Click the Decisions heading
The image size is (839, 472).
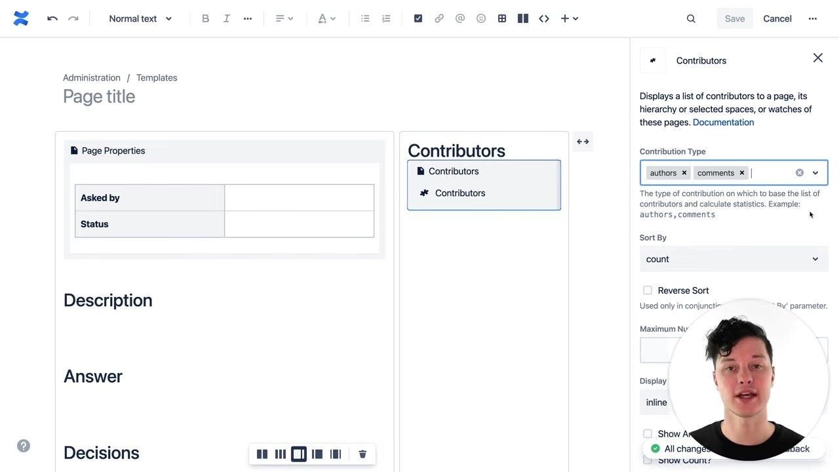(102, 453)
